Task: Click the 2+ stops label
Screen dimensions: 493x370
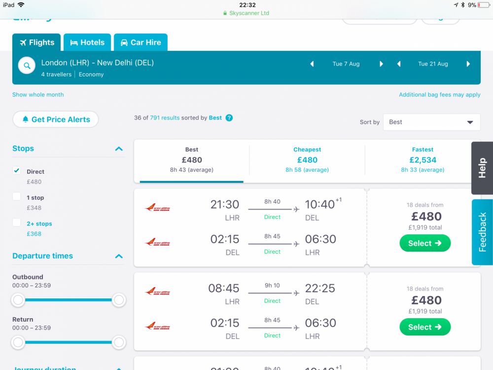Action: (39, 223)
